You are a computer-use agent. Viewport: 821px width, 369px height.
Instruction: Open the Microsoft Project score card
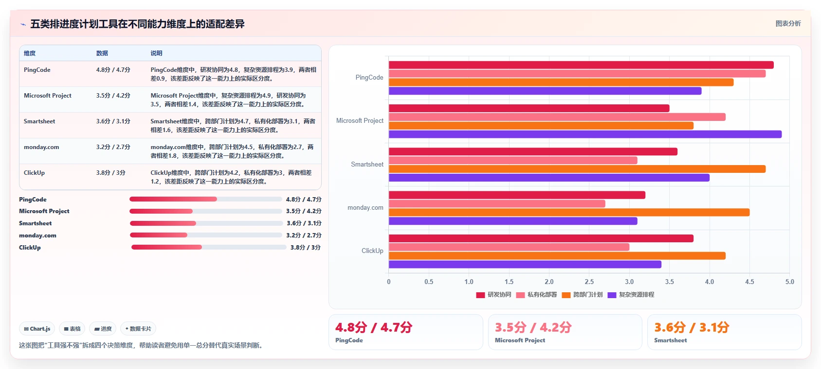pyautogui.click(x=565, y=332)
